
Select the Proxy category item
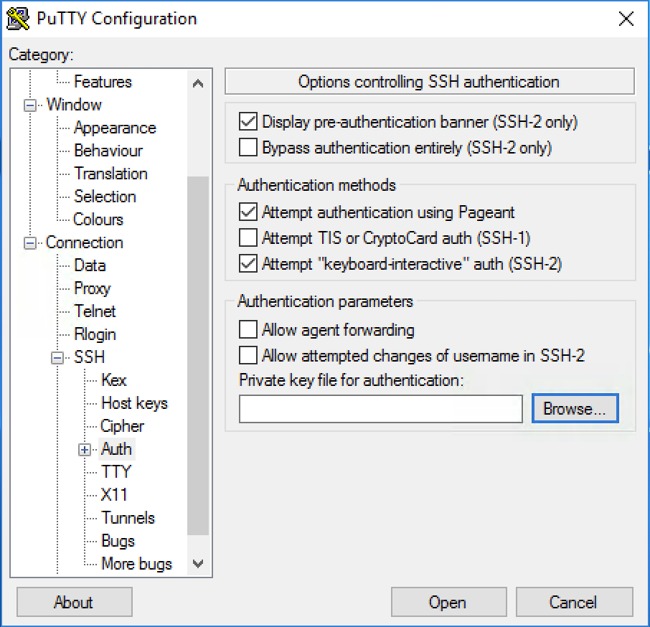click(x=92, y=288)
